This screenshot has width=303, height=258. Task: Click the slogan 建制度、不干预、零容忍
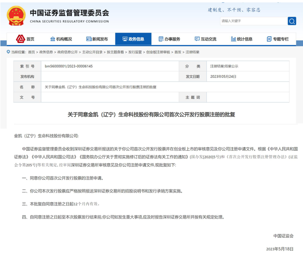tap(234, 10)
